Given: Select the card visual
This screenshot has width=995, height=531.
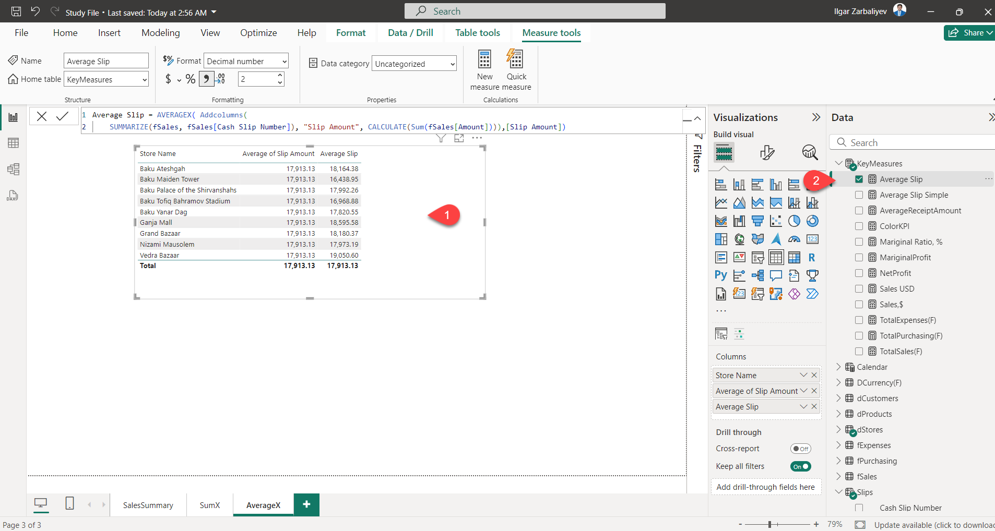Looking at the screenshot, I should click(x=812, y=239).
